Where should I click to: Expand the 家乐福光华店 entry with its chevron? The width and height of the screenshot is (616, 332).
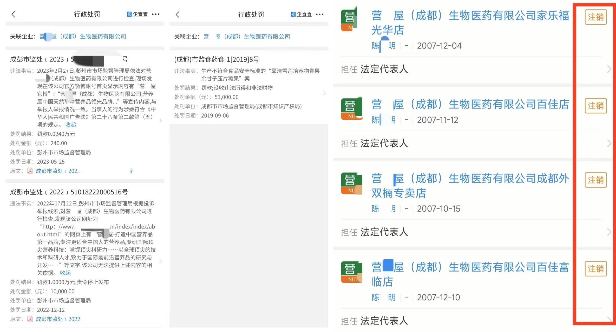[x=609, y=69]
